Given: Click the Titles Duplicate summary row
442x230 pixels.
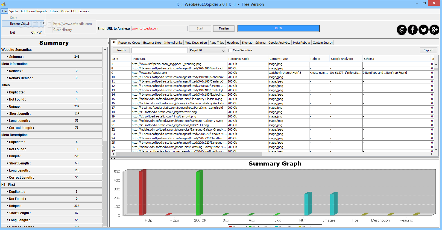Looking at the screenshot, I should click(x=52, y=92).
